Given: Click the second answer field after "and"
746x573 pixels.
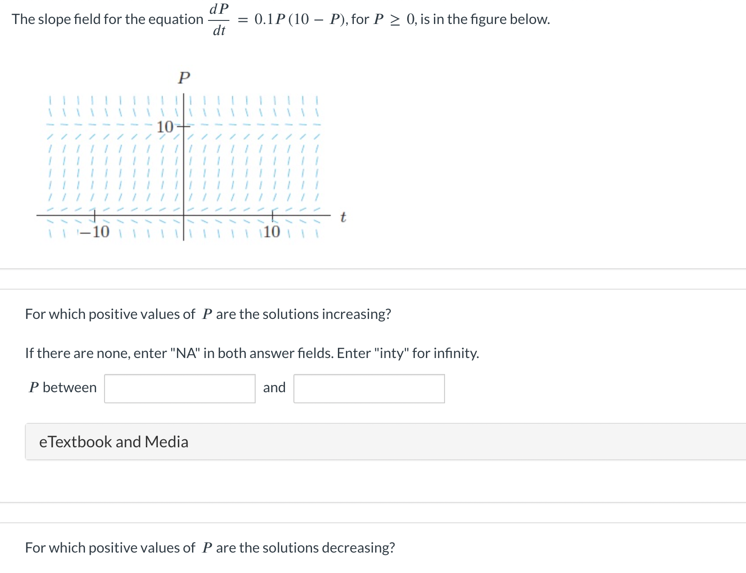Looking at the screenshot, I should tap(369, 389).
